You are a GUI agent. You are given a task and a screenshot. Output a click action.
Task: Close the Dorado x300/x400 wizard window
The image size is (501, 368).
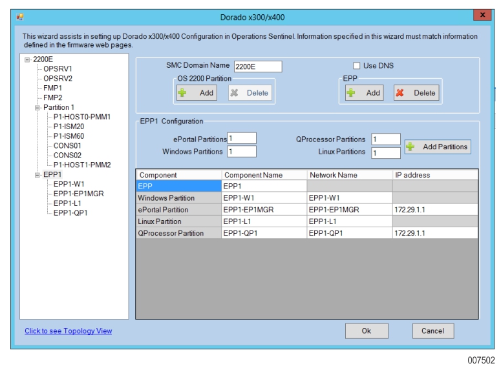[482, 15]
